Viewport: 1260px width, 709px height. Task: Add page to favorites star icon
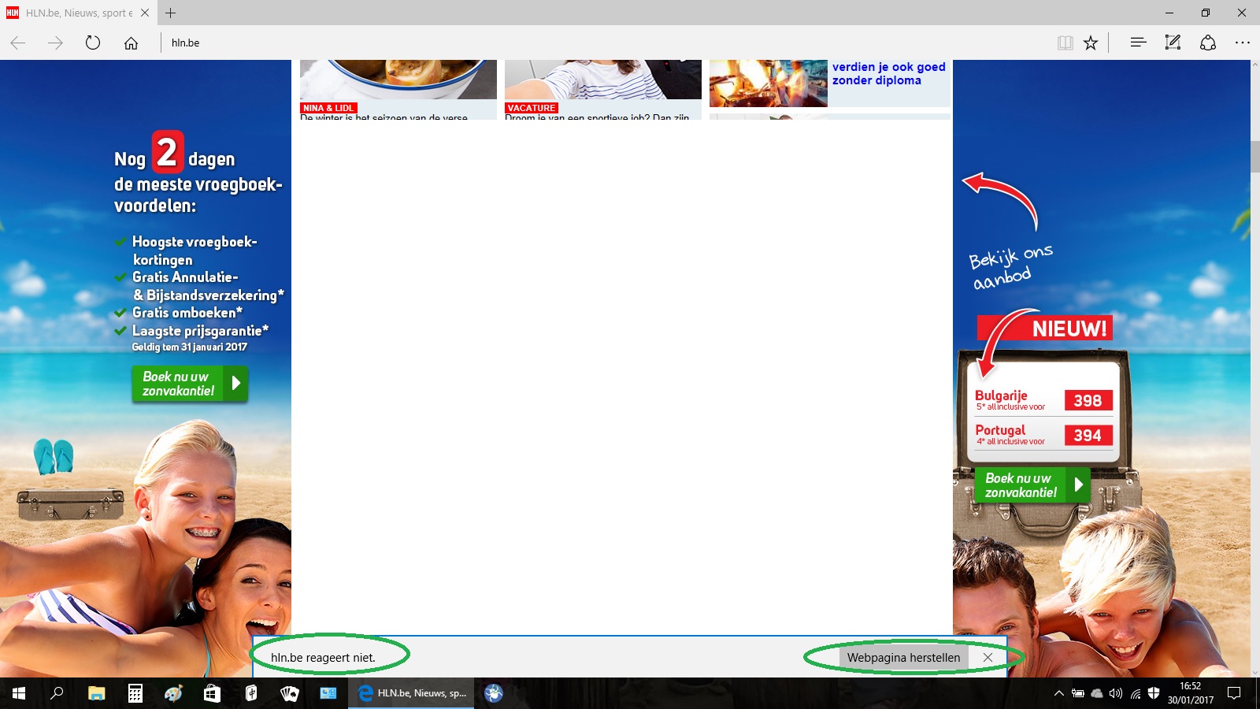1091,43
